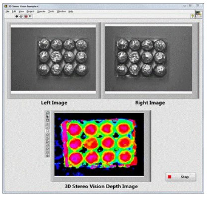This screenshot has width=207, height=197.
Task: Pause execution with the toolbar pause icon
Action: 30,16
